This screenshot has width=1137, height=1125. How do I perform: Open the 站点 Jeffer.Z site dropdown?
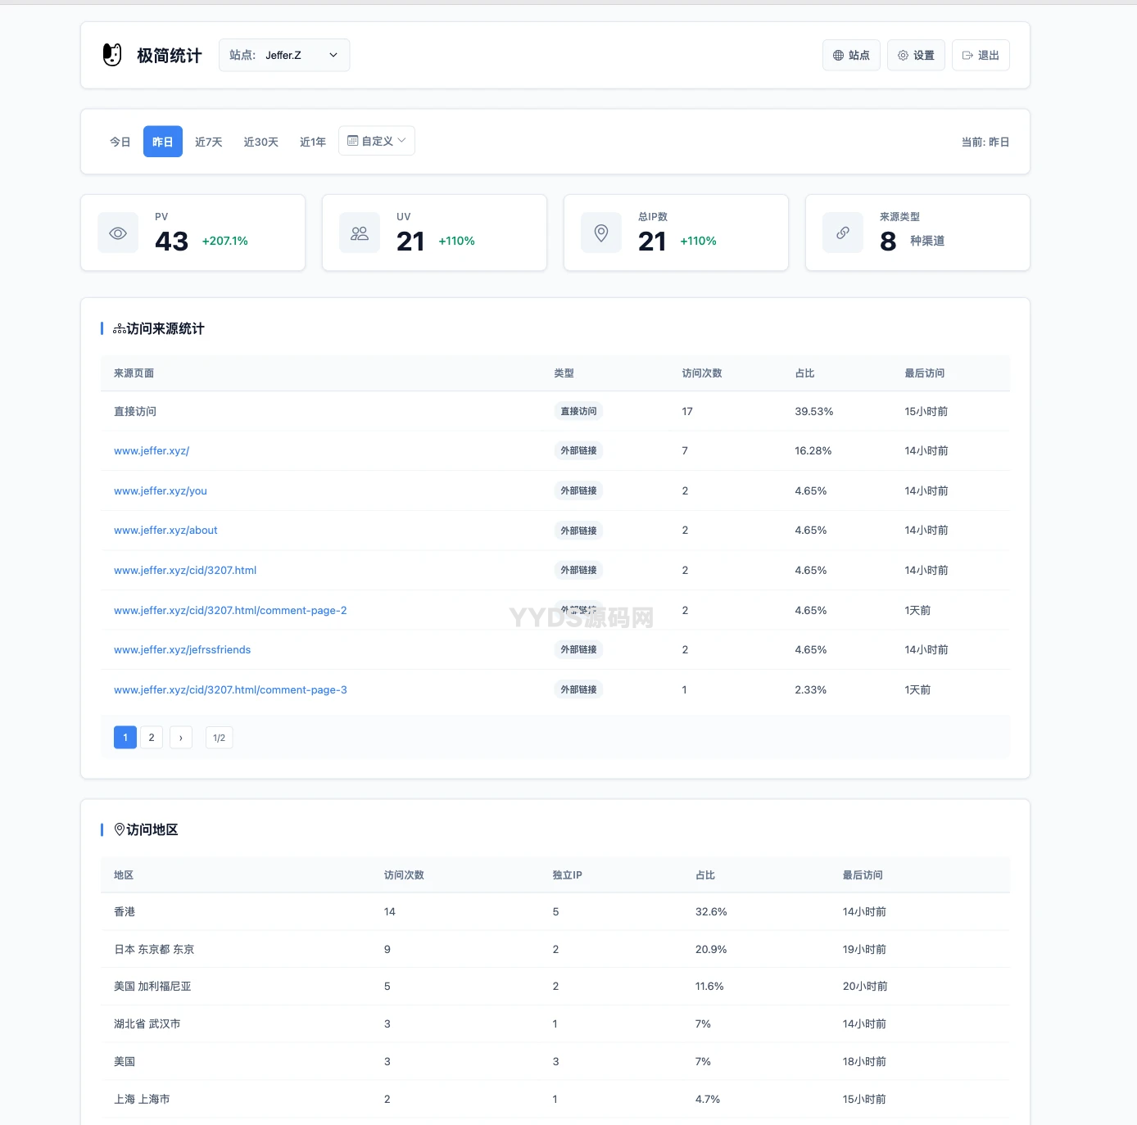284,56
